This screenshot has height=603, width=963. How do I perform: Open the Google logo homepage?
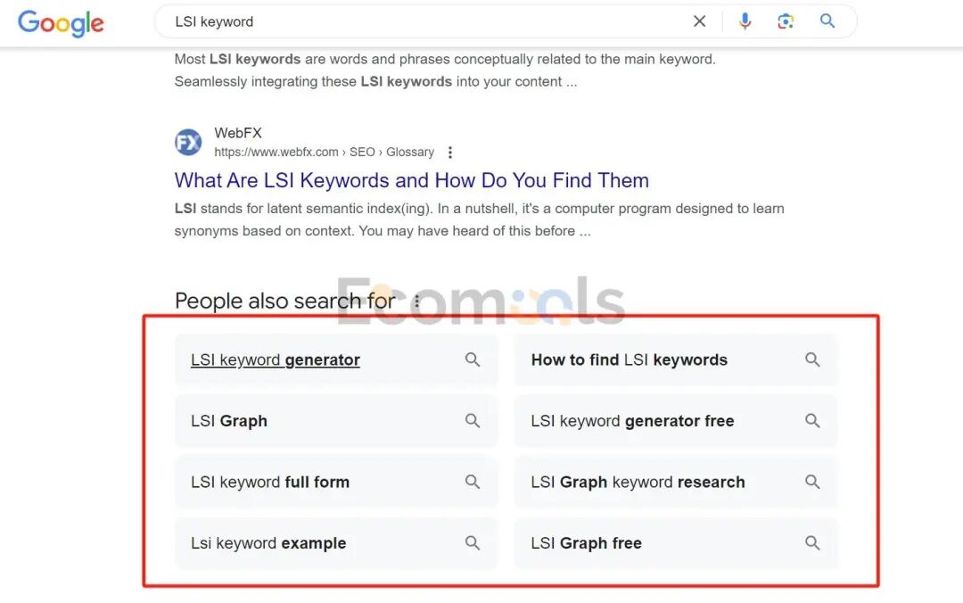click(x=61, y=23)
